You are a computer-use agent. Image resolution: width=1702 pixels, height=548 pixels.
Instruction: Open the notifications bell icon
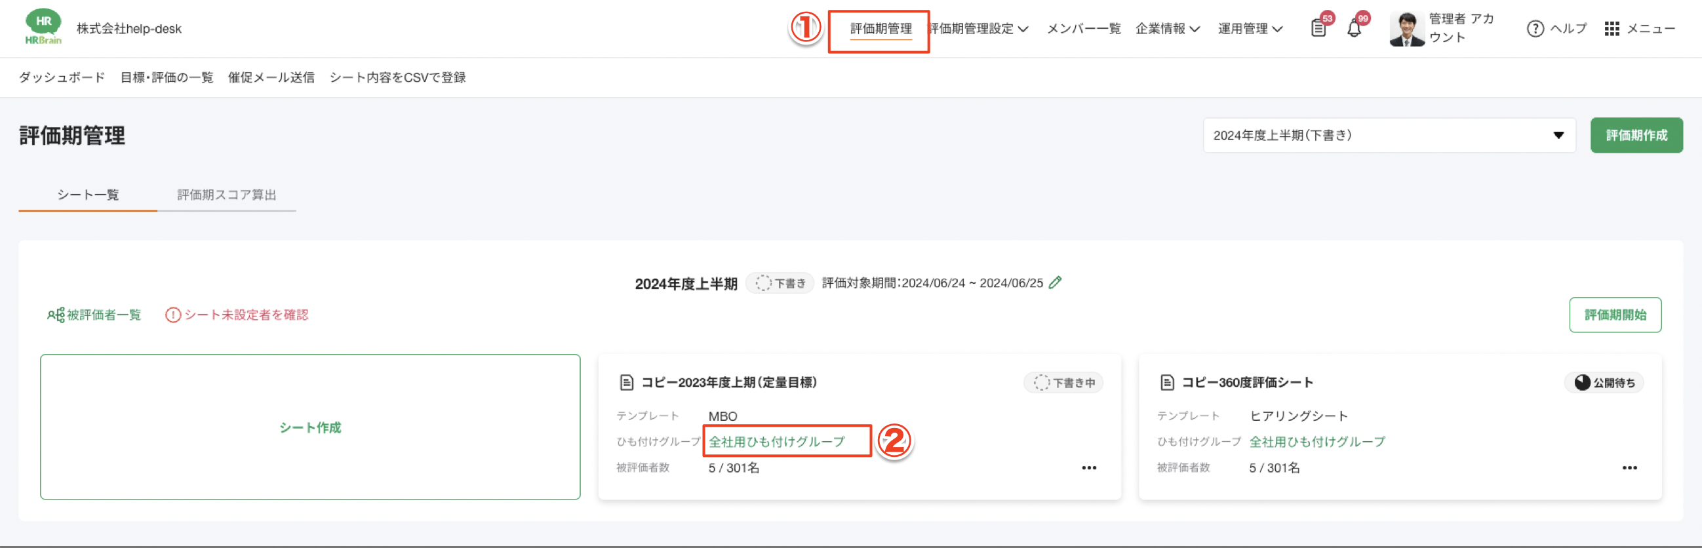pos(1354,29)
